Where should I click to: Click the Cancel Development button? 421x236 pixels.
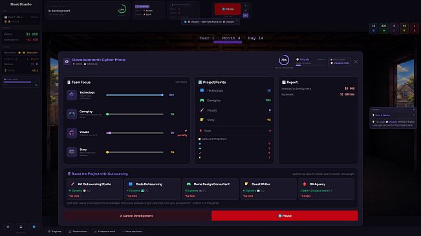coord(136,215)
